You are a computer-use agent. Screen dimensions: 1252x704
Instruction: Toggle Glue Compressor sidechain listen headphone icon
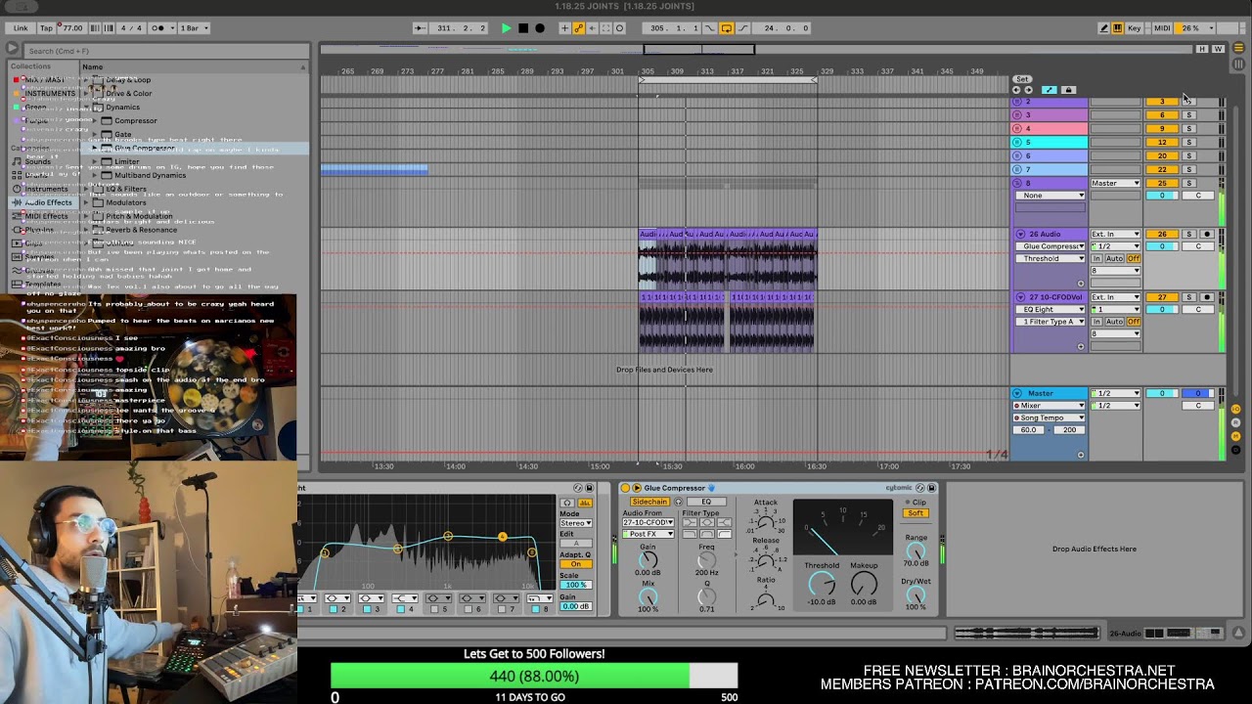click(x=679, y=502)
